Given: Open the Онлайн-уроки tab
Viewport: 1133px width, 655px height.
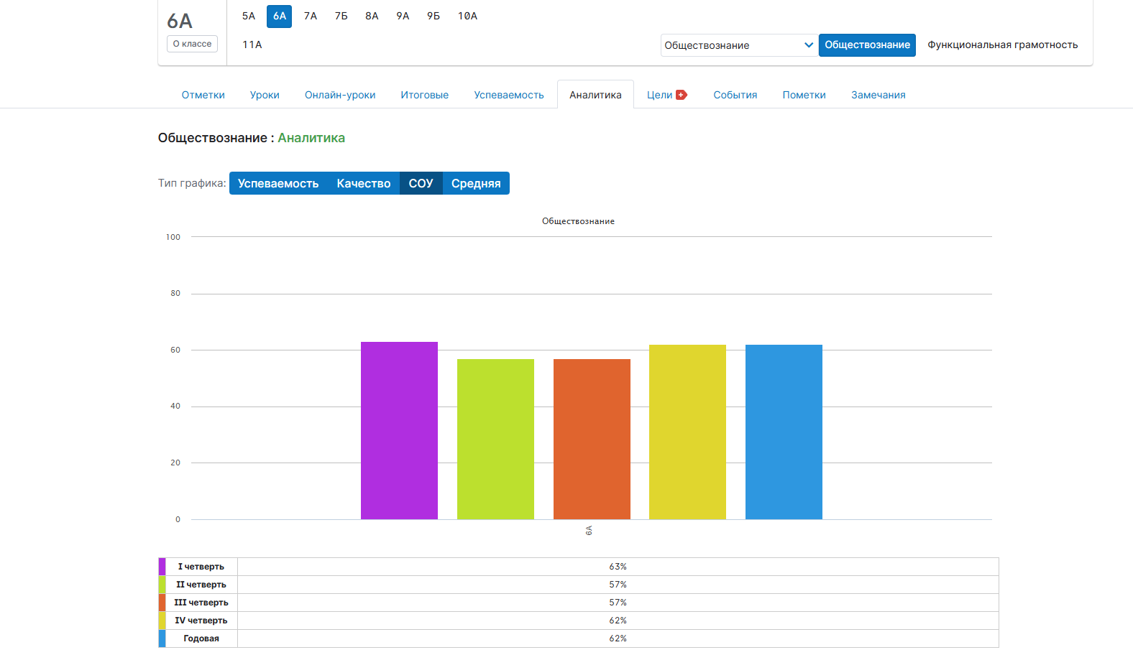Looking at the screenshot, I should point(340,95).
